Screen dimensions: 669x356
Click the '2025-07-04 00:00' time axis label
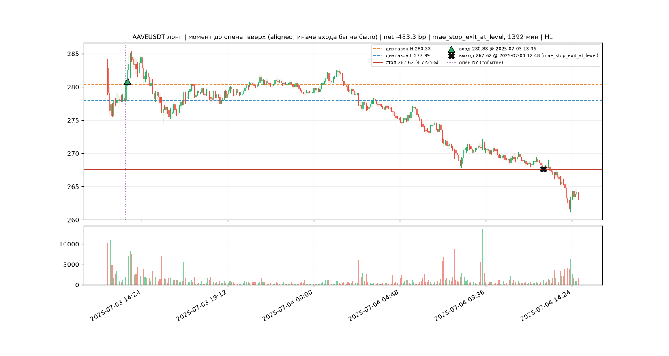(x=288, y=306)
